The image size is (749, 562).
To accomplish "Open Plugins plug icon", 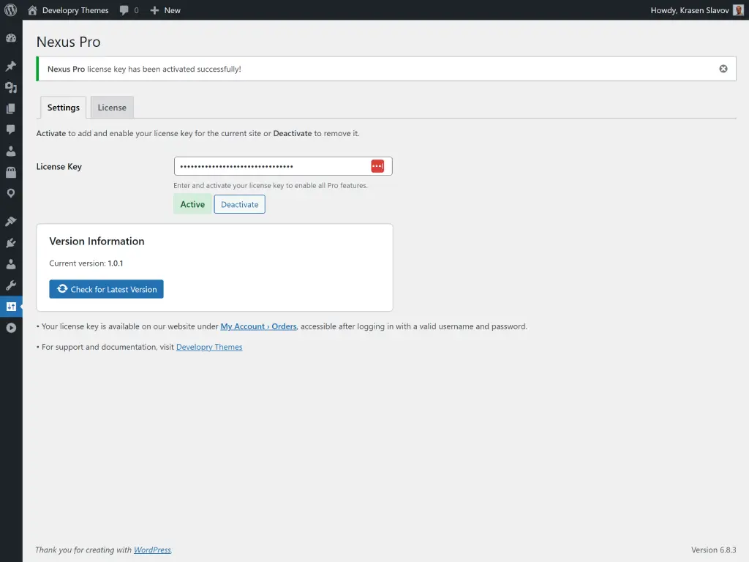I will point(11,243).
